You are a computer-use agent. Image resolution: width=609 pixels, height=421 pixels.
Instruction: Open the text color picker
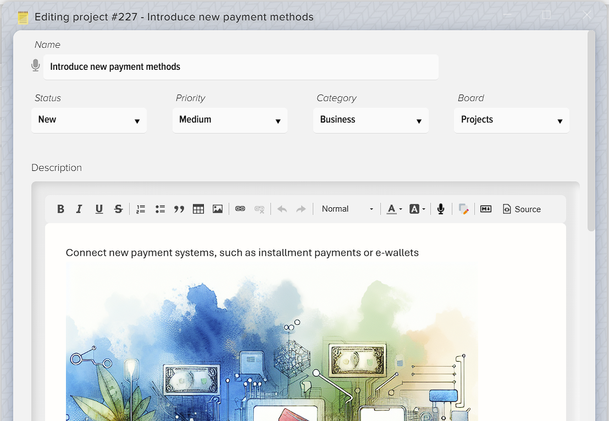pos(394,209)
